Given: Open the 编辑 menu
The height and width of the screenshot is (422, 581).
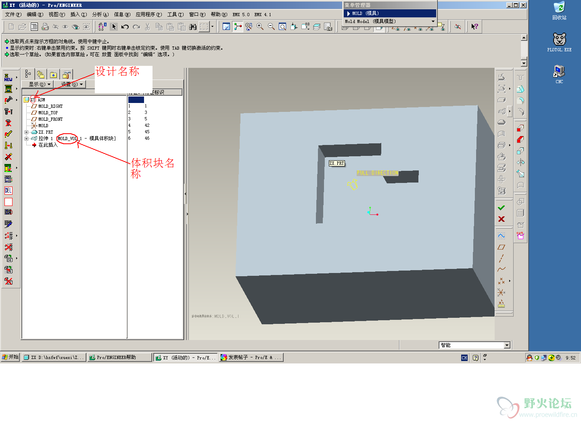Looking at the screenshot, I should [x=35, y=15].
